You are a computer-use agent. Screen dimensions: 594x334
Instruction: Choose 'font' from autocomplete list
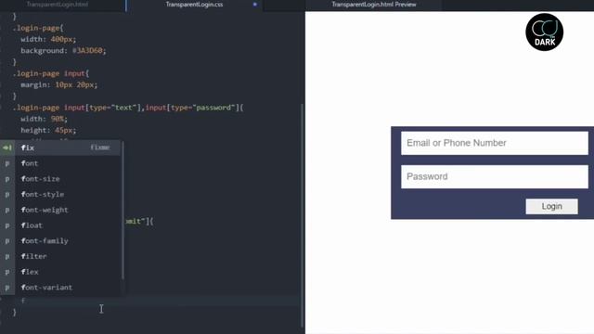pos(60,163)
